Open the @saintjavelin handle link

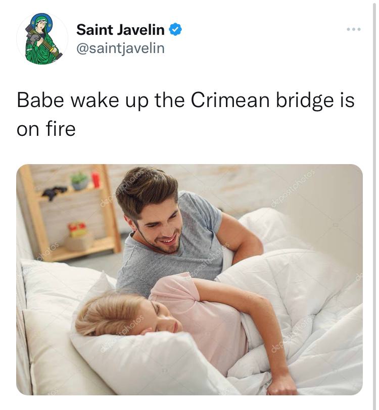(120, 48)
